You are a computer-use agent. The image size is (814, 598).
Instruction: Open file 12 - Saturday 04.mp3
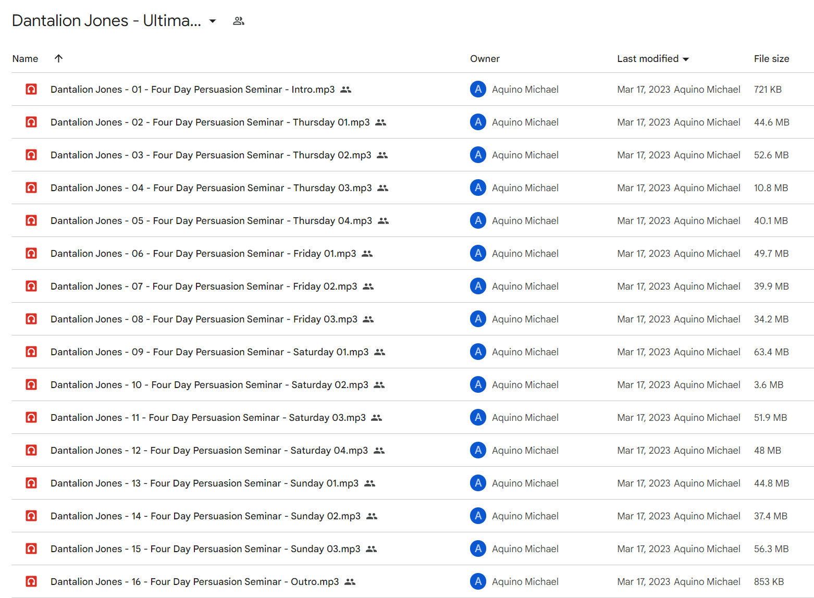point(209,451)
